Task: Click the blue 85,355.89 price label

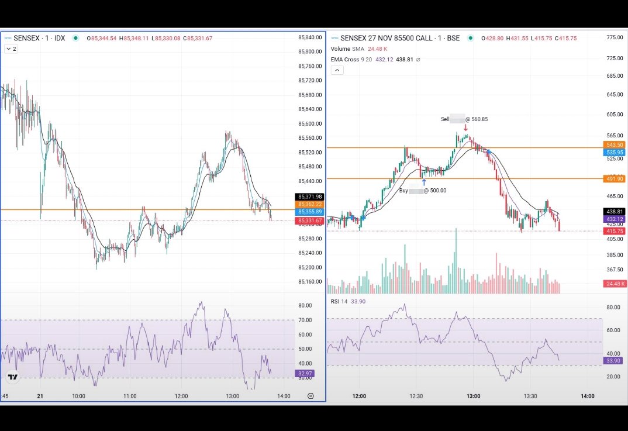Action: pos(310,212)
